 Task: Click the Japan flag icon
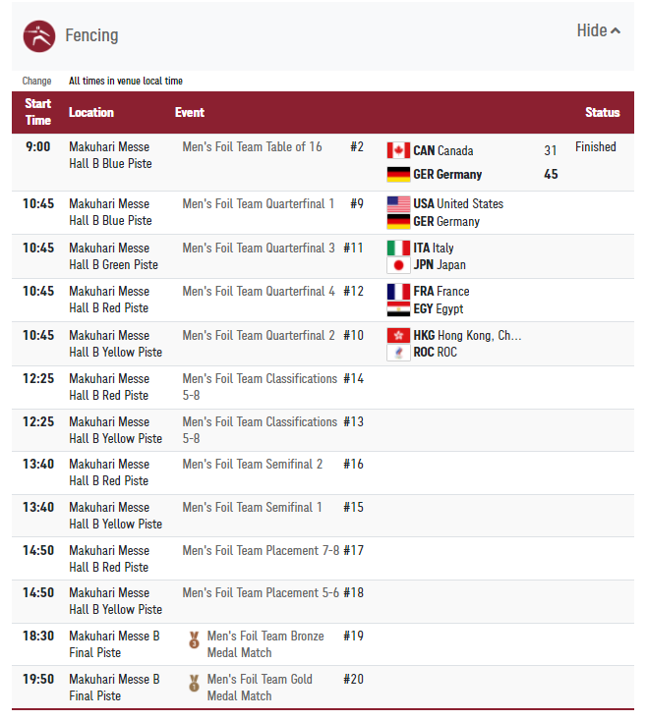coord(398,265)
